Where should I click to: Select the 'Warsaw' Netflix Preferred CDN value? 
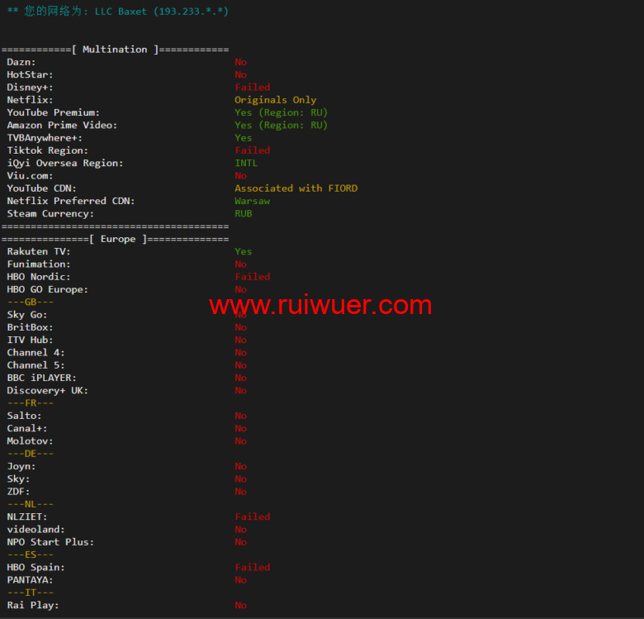pos(252,201)
